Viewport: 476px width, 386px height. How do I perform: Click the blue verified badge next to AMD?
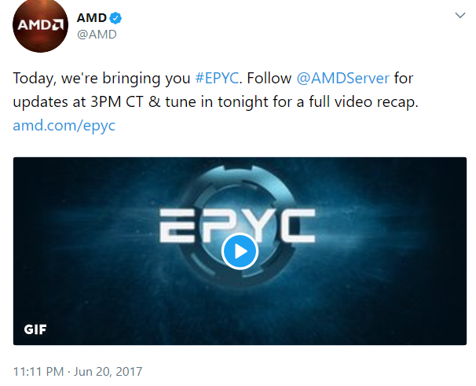115,18
